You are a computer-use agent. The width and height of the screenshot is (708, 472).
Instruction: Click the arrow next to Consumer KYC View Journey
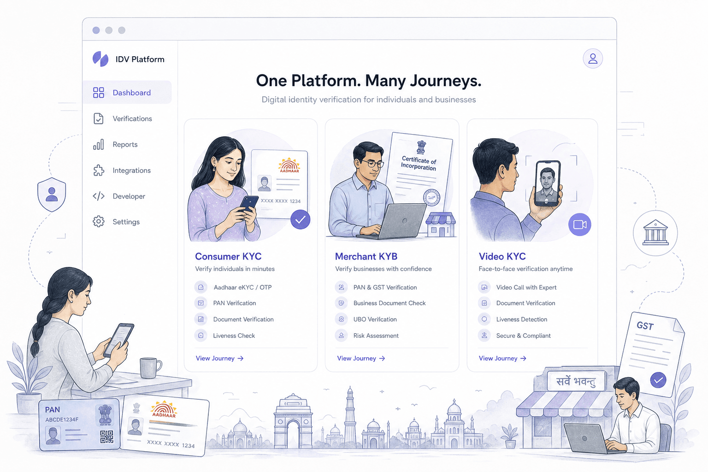(x=240, y=358)
